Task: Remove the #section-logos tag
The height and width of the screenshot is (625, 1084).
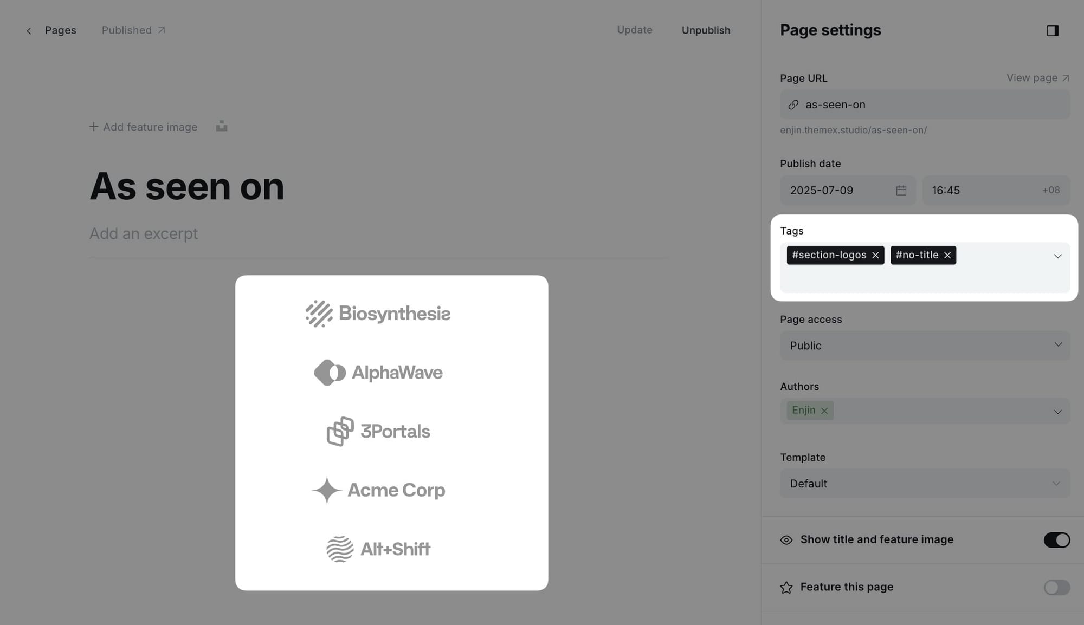Action: pos(876,255)
